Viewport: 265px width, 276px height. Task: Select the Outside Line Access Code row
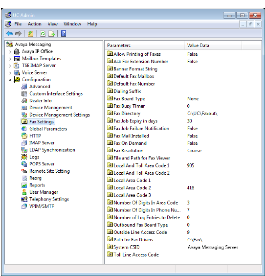137,232
